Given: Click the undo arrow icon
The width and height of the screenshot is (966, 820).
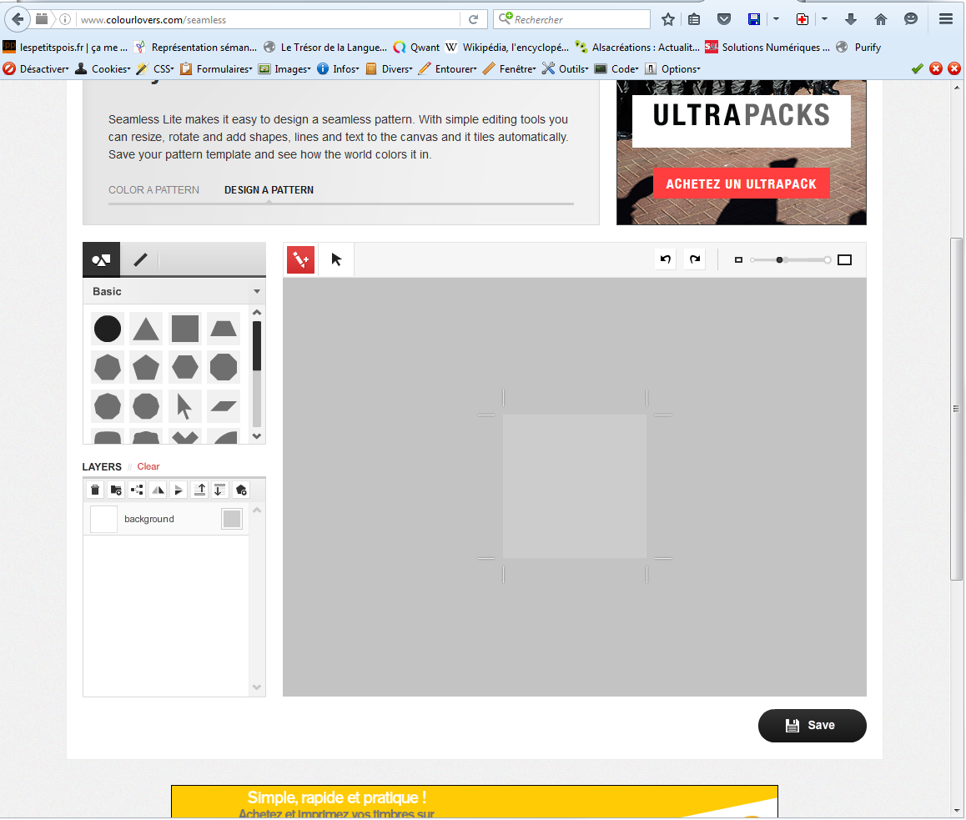Looking at the screenshot, I should (x=666, y=259).
